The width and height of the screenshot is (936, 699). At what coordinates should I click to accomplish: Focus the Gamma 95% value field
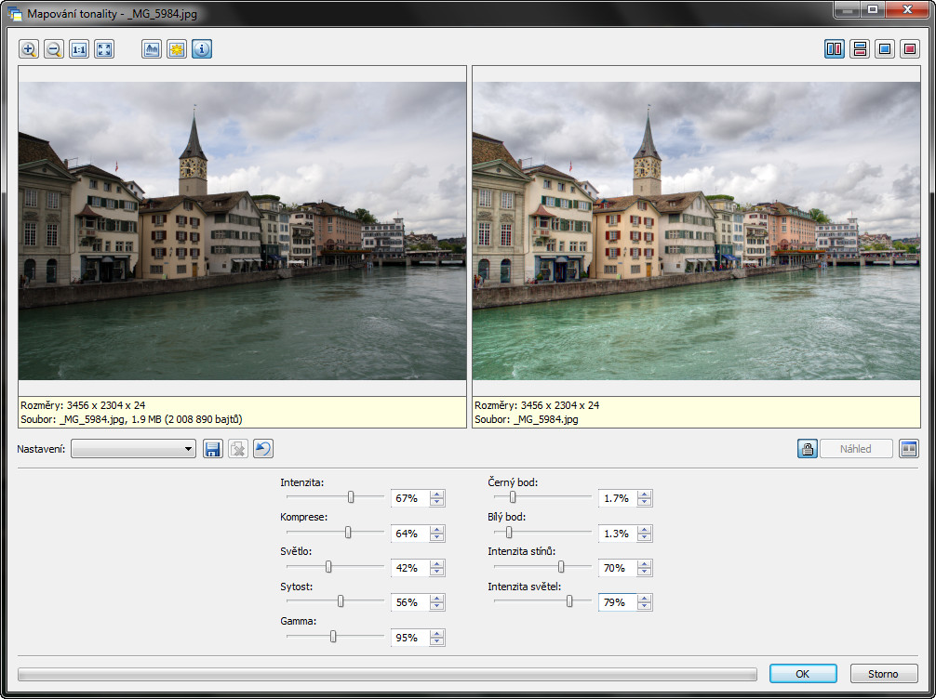pyautogui.click(x=410, y=638)
